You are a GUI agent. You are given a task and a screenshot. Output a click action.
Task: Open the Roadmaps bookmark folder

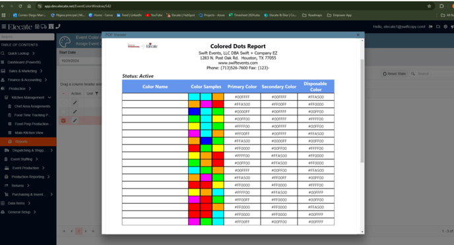312,15
